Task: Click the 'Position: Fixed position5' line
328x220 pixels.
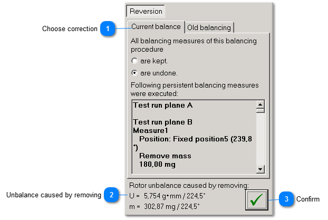Action: click(185, 139)
